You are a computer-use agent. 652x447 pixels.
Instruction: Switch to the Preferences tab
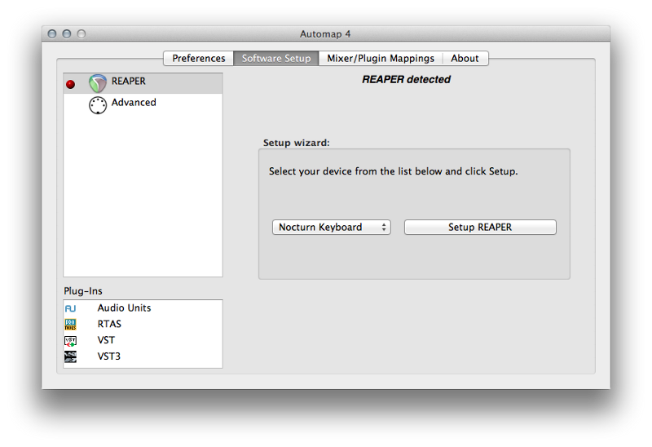click(199, 58)
